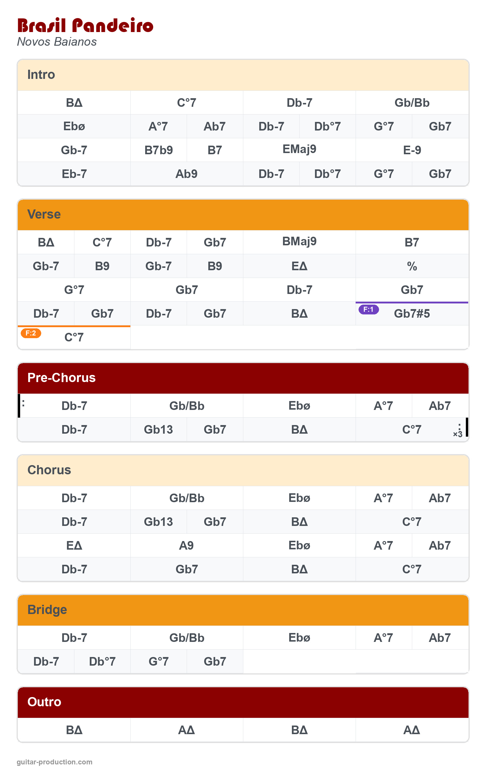Click the Brasil Pandeiro song title
486x773 pixels.
click(85, 26)
